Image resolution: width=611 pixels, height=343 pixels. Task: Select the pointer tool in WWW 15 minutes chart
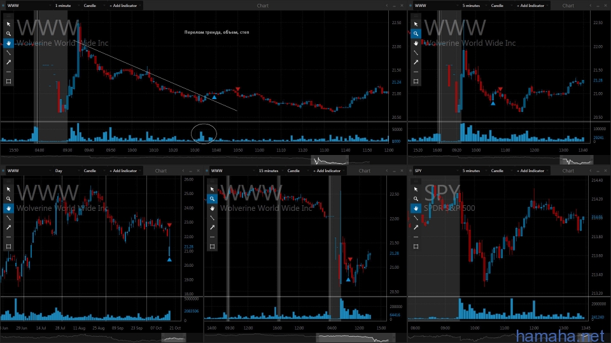tap(212, 189)
